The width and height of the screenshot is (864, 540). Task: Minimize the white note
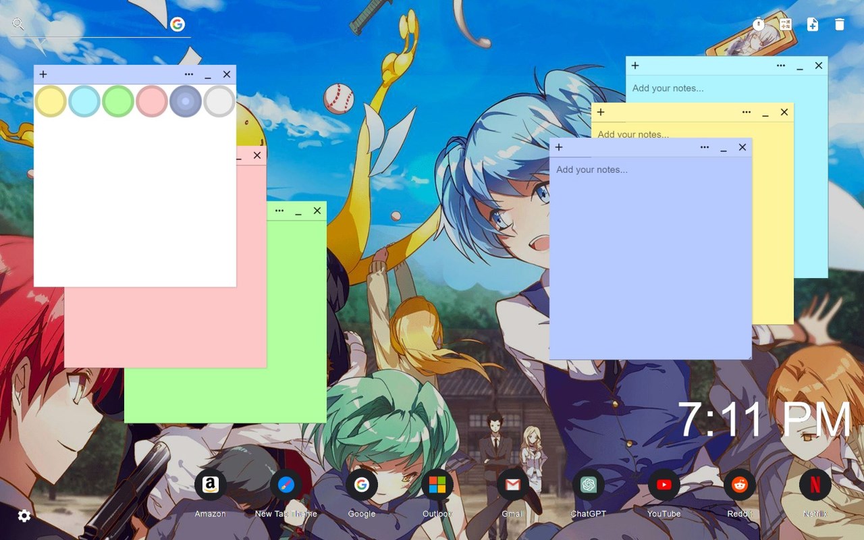(208, 76)
